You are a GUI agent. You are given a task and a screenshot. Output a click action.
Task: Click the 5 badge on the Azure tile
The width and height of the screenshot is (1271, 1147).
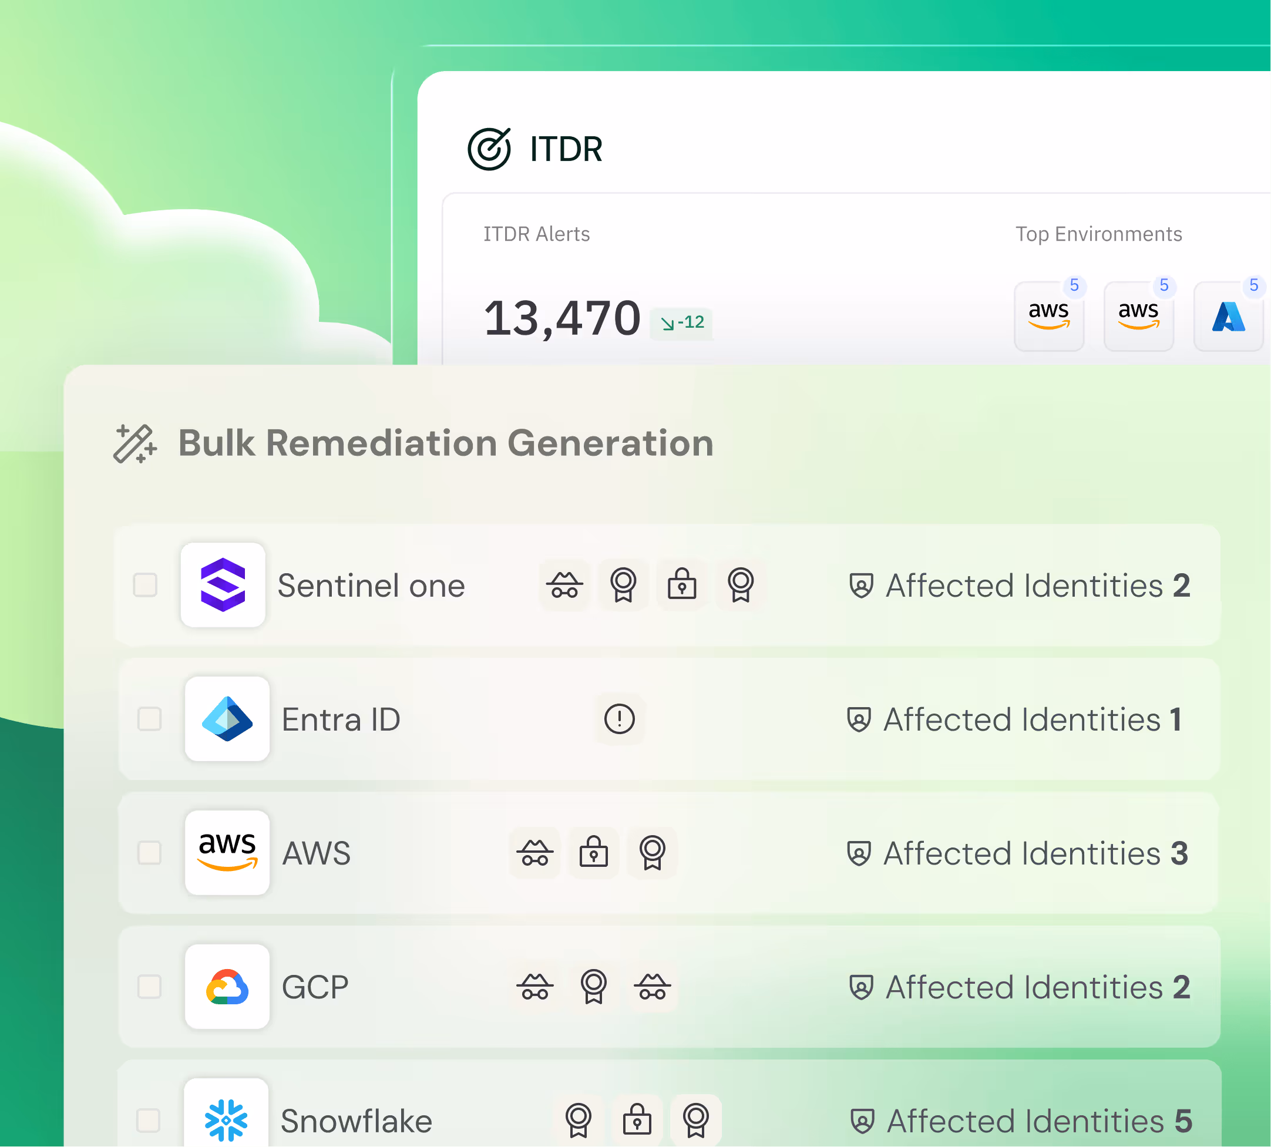[1254, 285]
